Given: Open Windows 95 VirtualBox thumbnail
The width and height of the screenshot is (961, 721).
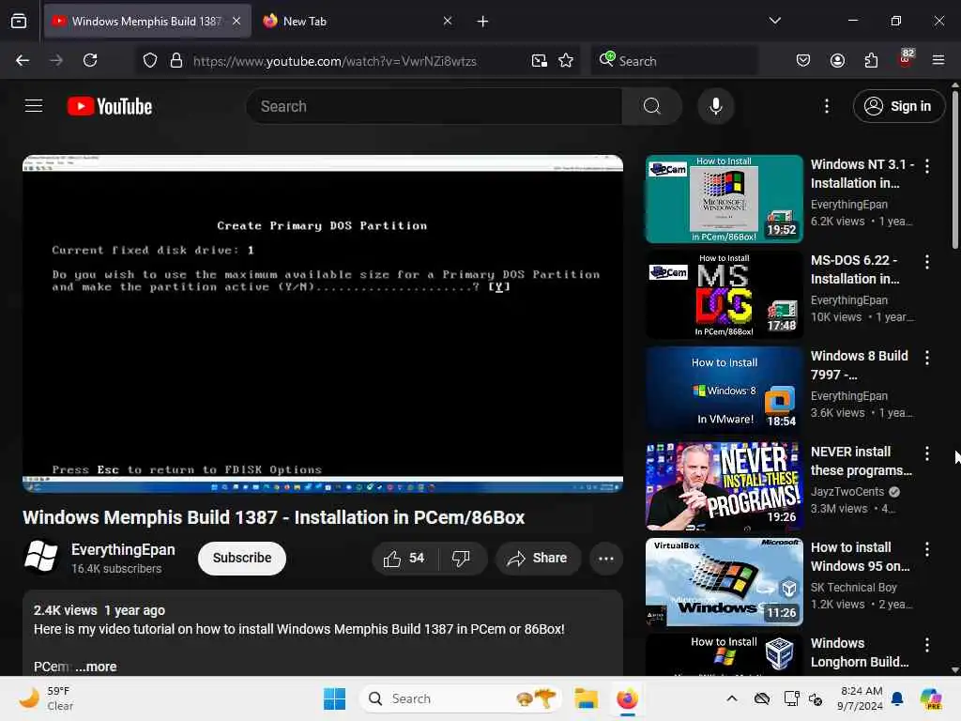Looking at the screenshot, I should tap(724, 582).
